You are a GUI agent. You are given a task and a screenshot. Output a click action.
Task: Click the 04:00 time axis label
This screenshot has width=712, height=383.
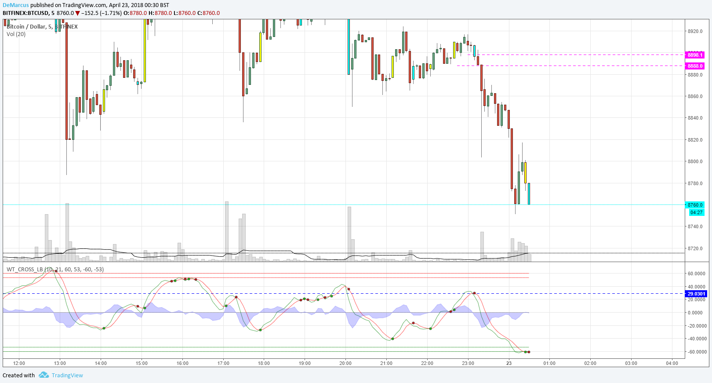coord(672,363)
